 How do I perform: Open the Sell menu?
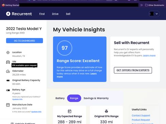pyautogui.click(x=68, y=14)
